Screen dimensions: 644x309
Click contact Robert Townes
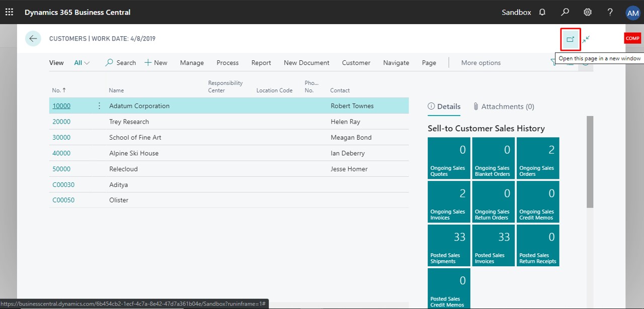pyautogui.click(x=352, y=106)
